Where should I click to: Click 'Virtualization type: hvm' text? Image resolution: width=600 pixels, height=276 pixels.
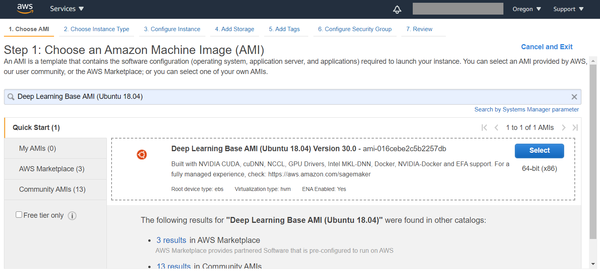(263, 189)
